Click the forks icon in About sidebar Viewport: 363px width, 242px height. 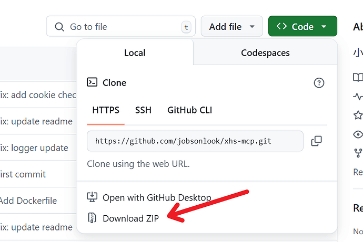pyautogui.click(x=358, y=153)
